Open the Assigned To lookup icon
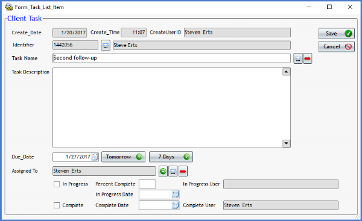Screen dimensions: 362x221 point(173,171)
